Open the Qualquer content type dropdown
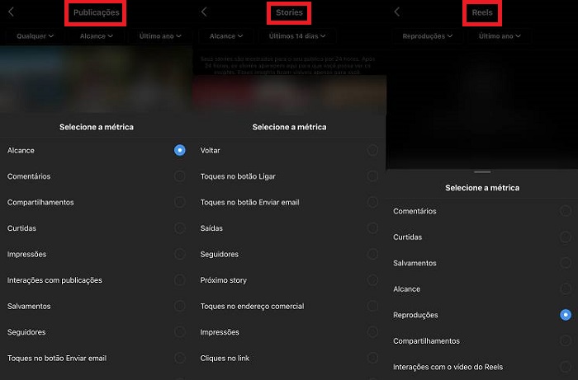 coord(35,36)
